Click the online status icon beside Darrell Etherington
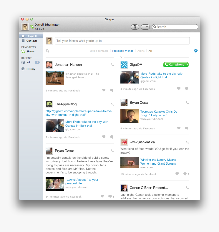The height and width of the screenshot is (232, 219). pos(32,27)
